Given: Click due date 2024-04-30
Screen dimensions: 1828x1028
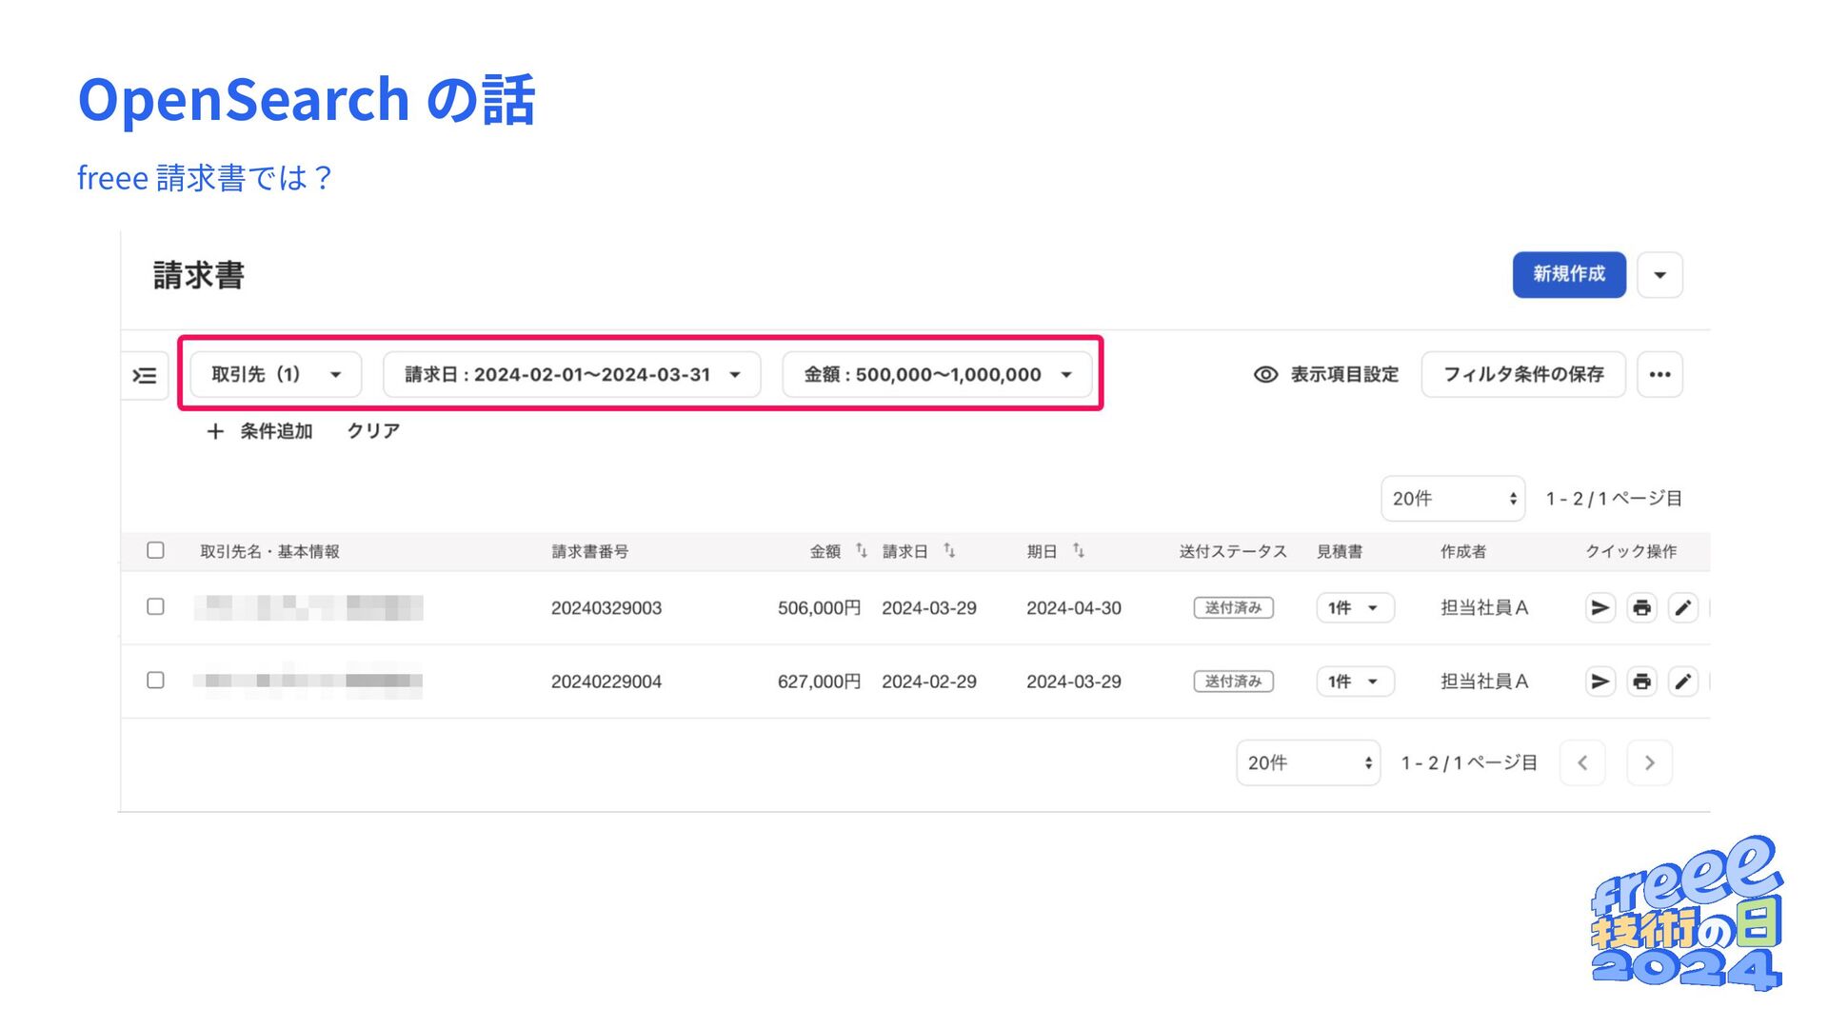Looking at the screenshot, I should [1074, 608].
